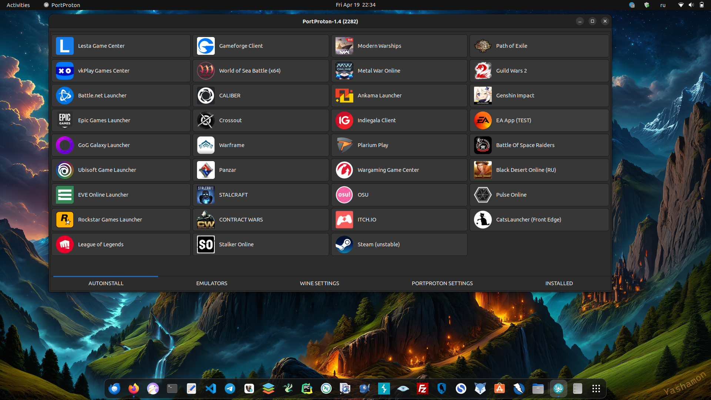Click the Wi-Fi icon in top bar
Viewport: 711px width, 400px height.
click(x=681, y=5)
